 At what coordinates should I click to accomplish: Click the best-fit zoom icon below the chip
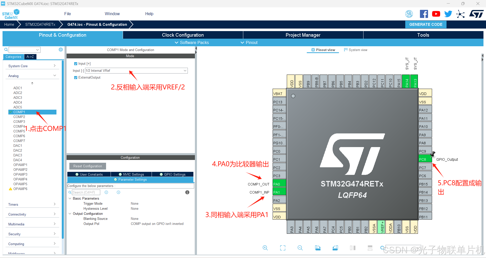(x=283, y=248)
